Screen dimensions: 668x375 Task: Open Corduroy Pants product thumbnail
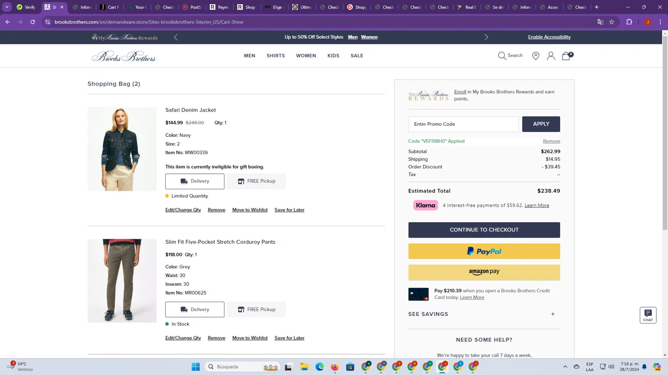pos(122,281)
